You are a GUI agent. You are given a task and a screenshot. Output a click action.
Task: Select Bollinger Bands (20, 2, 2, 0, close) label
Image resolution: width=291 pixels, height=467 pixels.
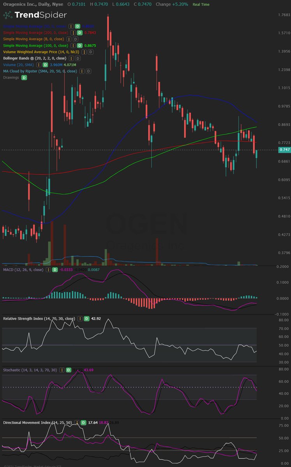(x=35, y=58)
